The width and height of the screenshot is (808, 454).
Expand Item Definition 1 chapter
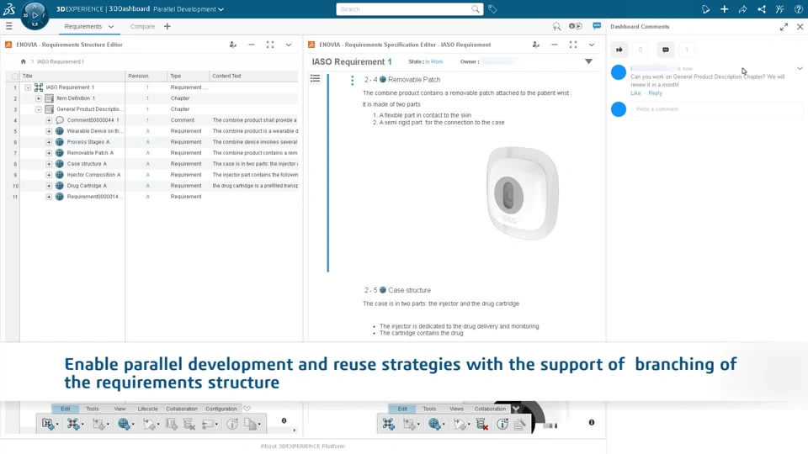click(39, 98)
